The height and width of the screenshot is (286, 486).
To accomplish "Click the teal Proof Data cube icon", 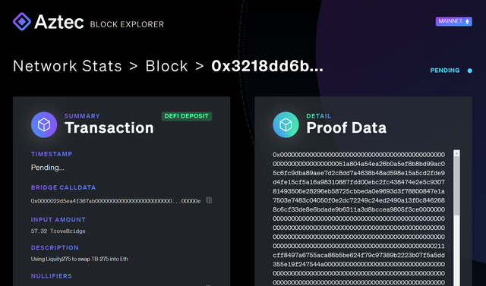I will coord(286,124).
